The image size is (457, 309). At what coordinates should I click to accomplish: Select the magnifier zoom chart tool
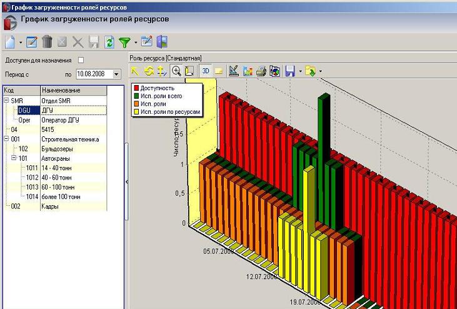click(x=177, y=71)
